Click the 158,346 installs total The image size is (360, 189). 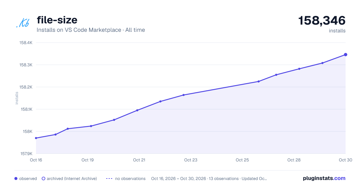322,21
